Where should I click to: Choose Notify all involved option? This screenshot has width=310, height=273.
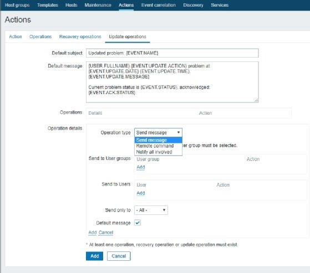158,152
